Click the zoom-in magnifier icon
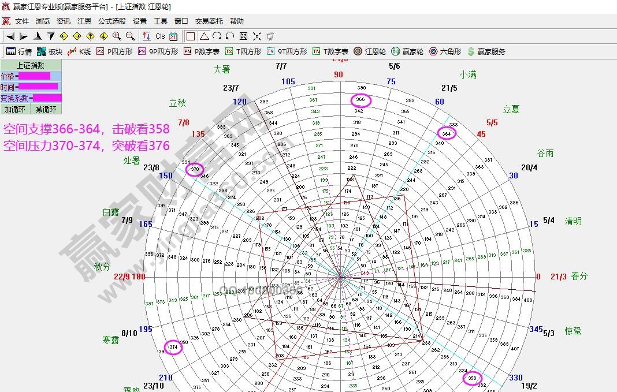The width and height of the screenshot is (617, 392). tap(117, 36)
